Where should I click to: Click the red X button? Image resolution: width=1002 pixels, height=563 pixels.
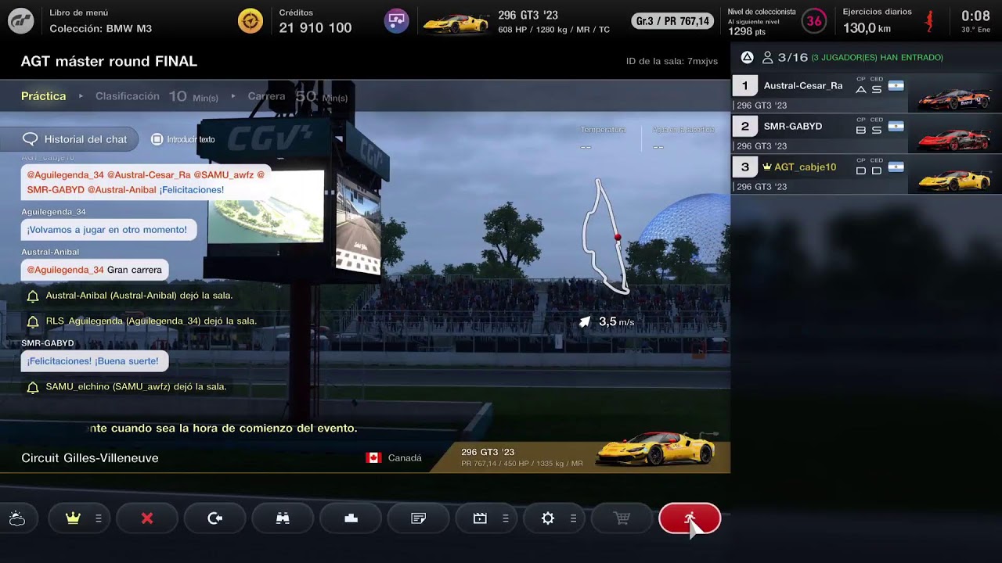(147, 518)
